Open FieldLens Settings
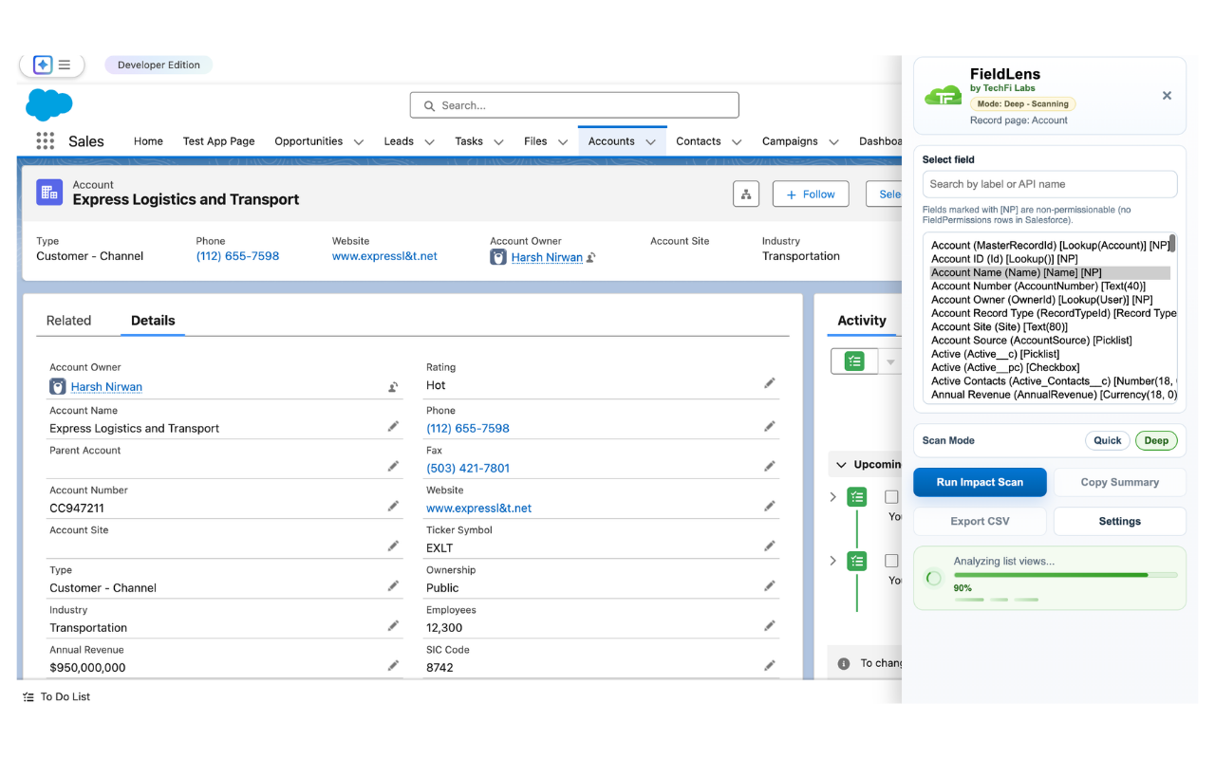The image size is (1215, 759). 1120,521
